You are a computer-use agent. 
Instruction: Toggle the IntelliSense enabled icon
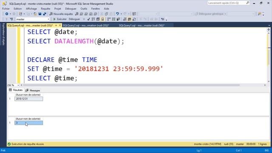pyautogui.click(x=102, y=19)
